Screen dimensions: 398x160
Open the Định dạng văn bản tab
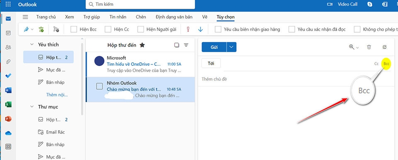coord(174,17)
